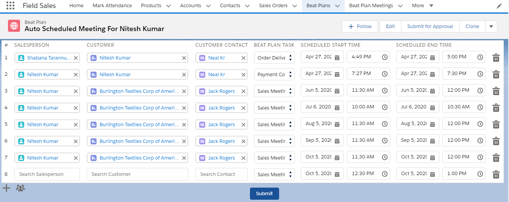
Task: Open clock picker for 1:00 PM end time
Action: tap(480, 174)
